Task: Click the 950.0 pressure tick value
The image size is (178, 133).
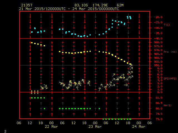Action: point(158,65)
